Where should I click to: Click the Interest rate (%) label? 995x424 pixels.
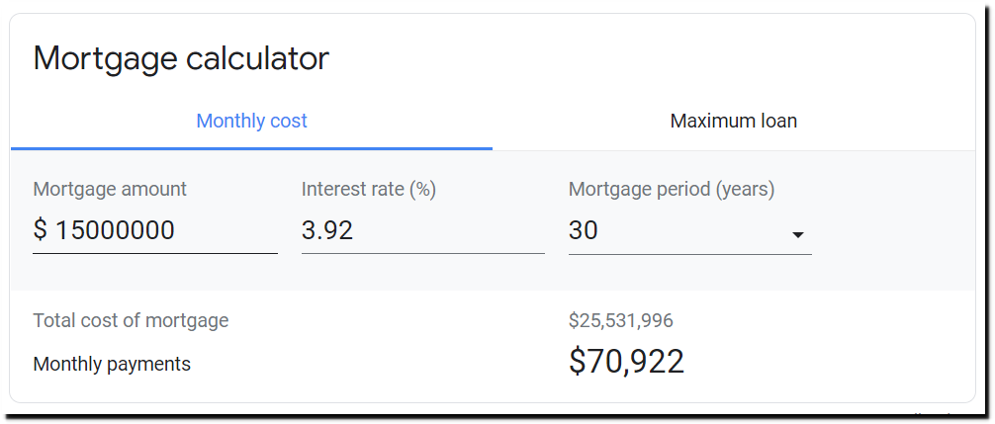pyautogui.click(x=368, y=189)
